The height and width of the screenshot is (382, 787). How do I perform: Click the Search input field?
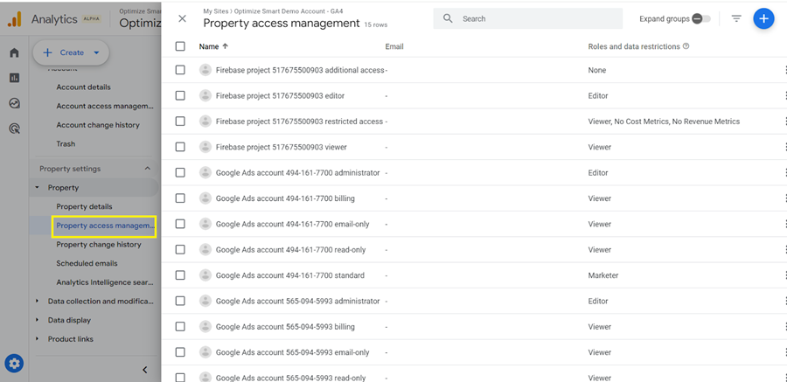[x=527, y=18]
